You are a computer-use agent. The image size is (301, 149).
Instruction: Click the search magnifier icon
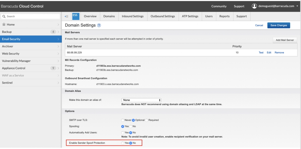(x=4, y=16)
